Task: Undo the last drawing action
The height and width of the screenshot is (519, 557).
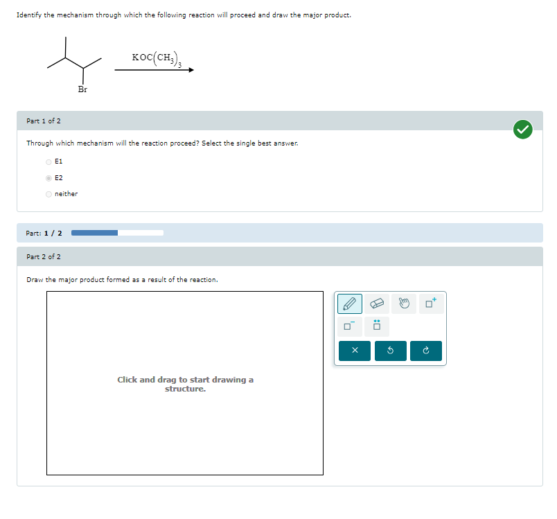Action: (390, 351)
